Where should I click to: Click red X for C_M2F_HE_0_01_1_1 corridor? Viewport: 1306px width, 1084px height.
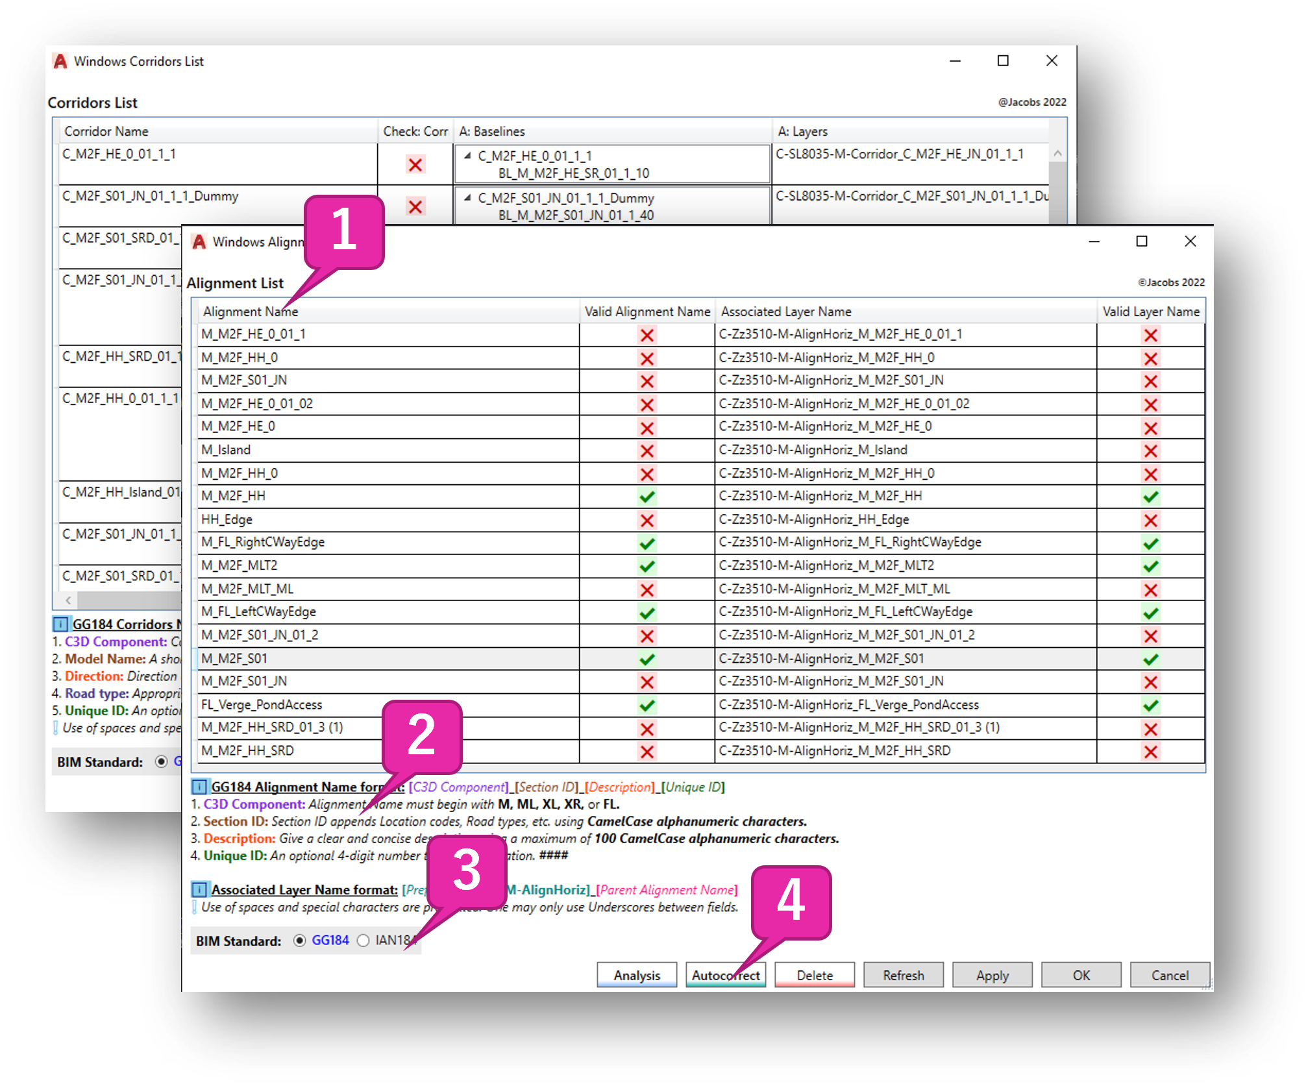415,164
